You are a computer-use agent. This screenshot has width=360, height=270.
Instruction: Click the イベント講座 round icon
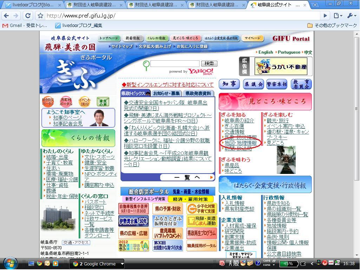[x=85, y=102]
